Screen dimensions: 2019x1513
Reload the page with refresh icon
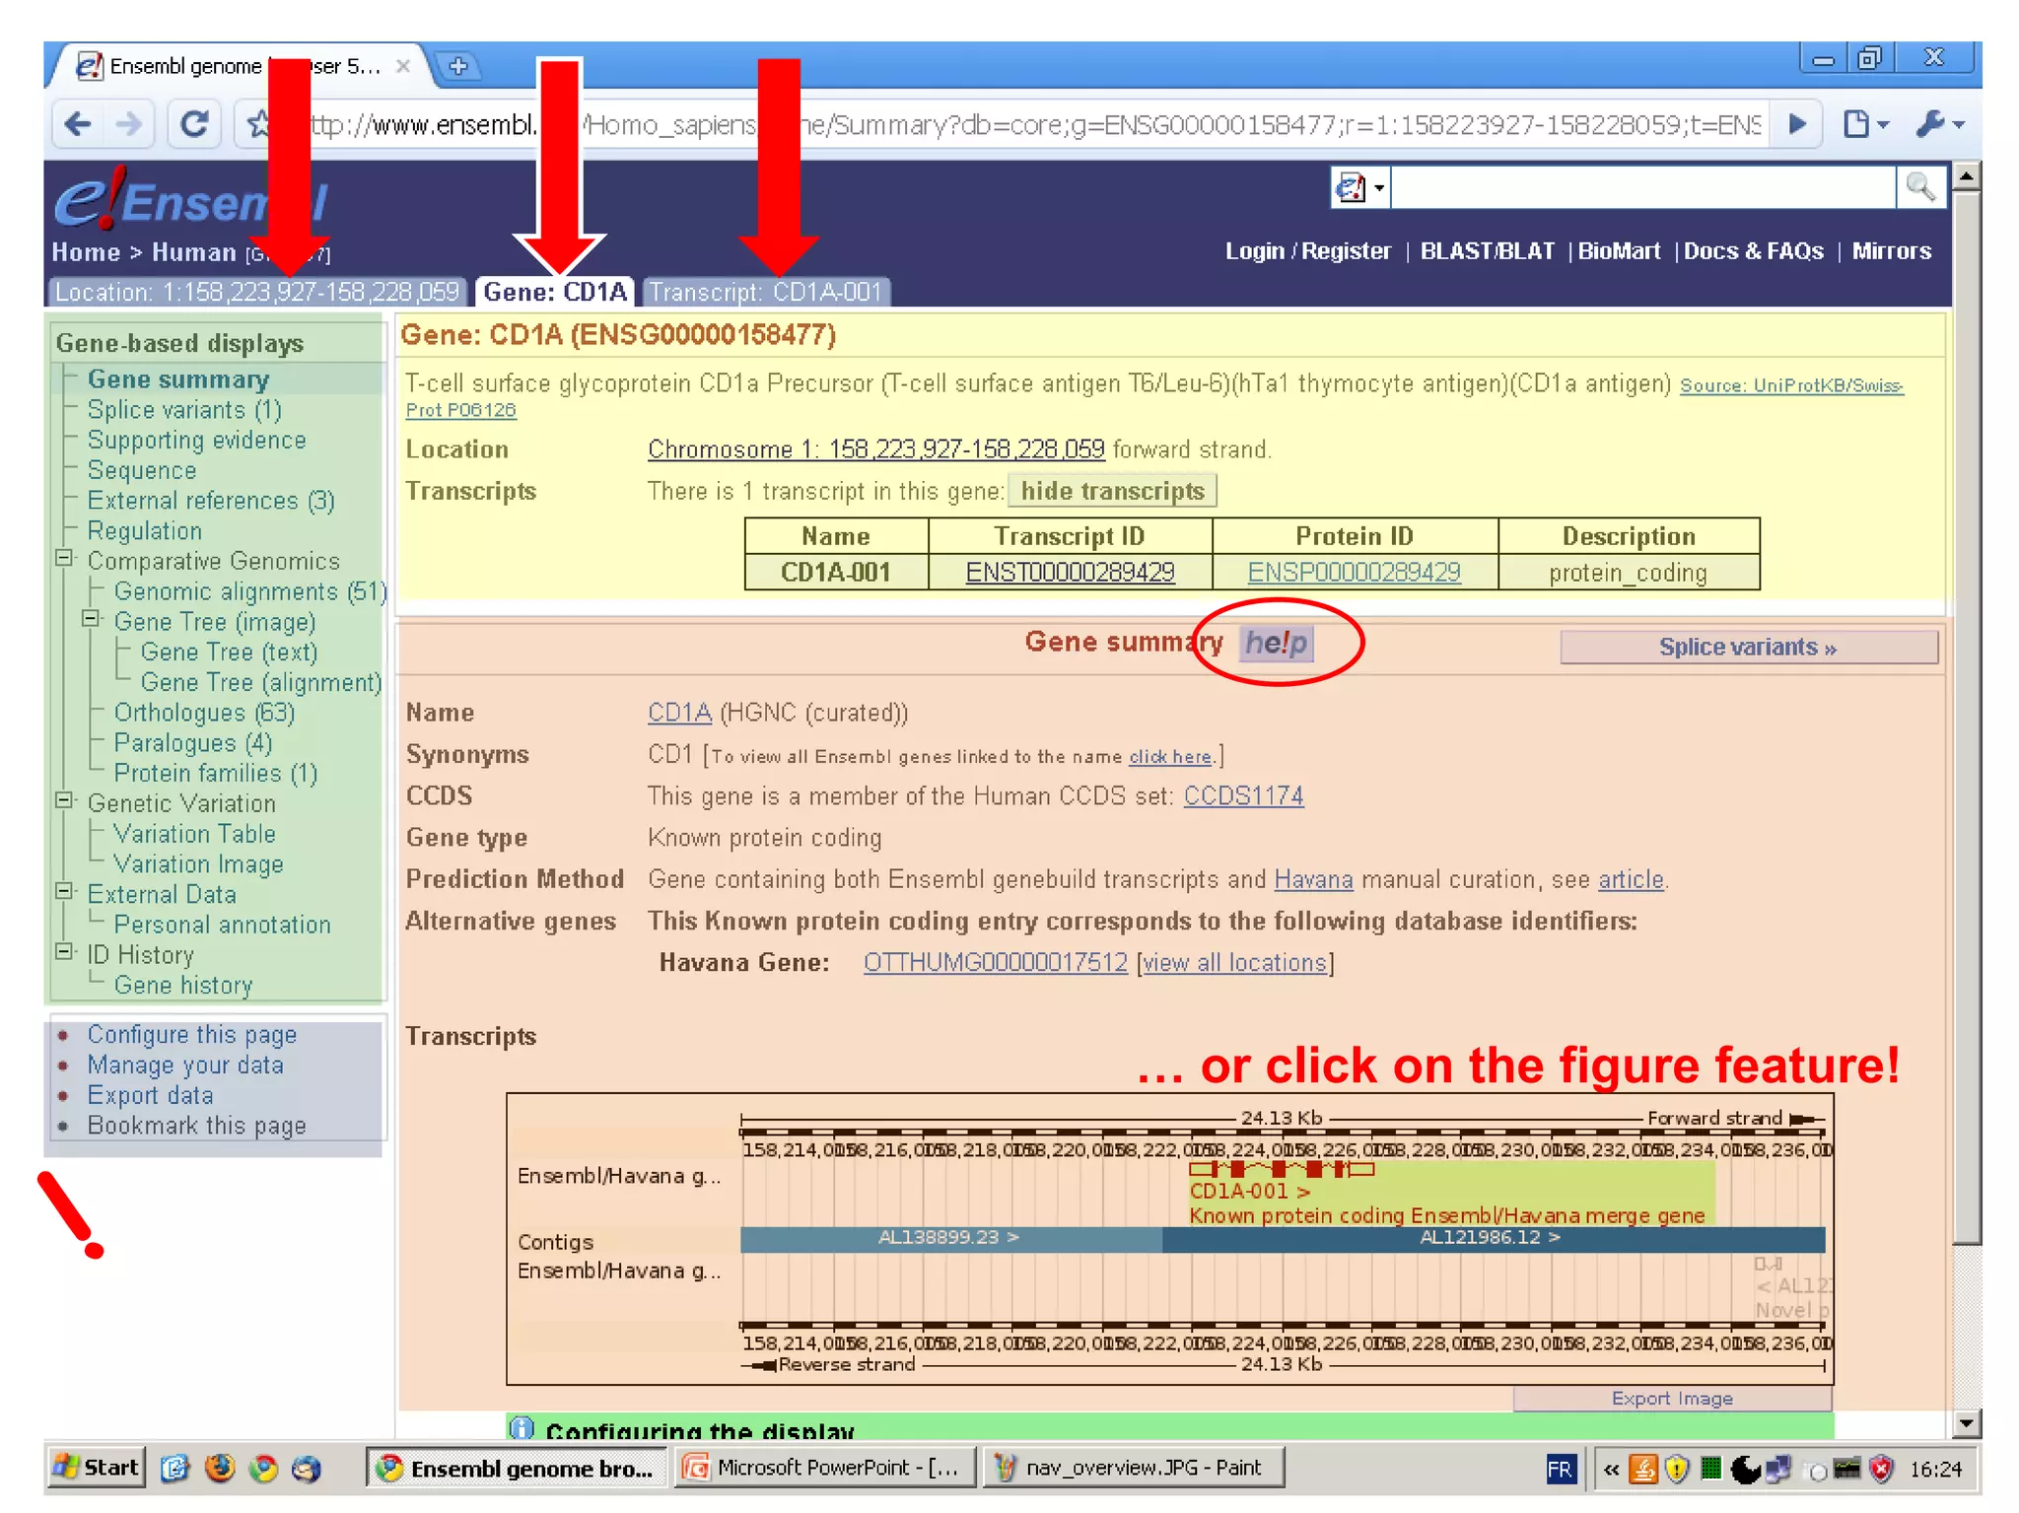194,124
